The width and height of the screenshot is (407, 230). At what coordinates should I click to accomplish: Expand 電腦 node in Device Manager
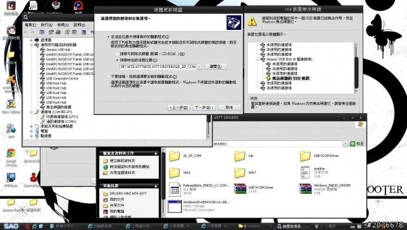[x=31, y=132]
